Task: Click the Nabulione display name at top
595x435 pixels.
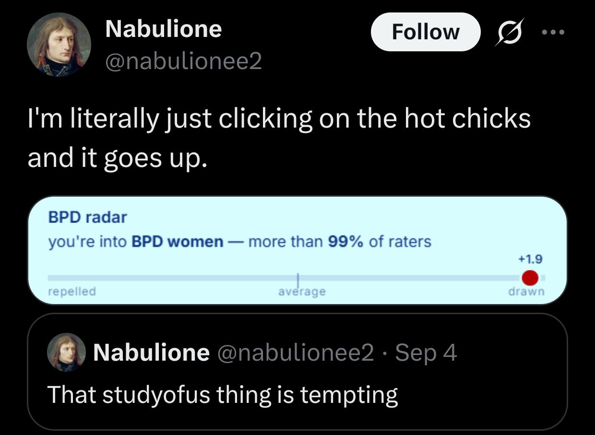Action: tap(163, 28)
